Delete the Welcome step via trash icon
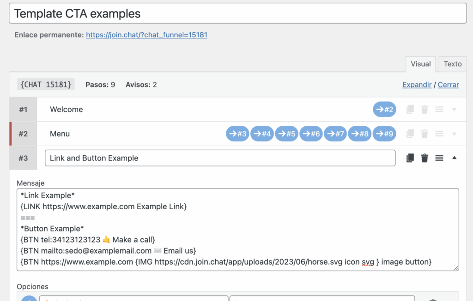 [x=424, y=109]
